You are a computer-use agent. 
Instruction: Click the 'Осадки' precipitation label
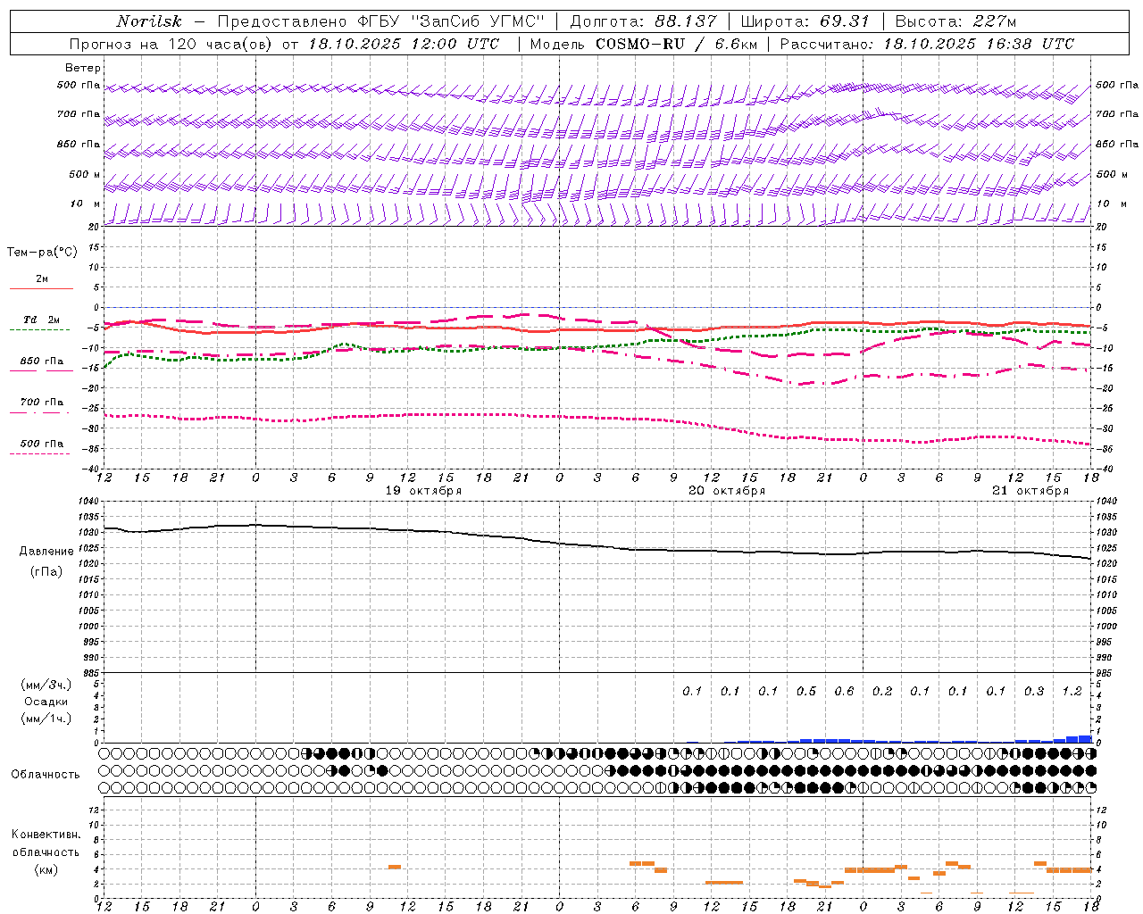[46, 702]
